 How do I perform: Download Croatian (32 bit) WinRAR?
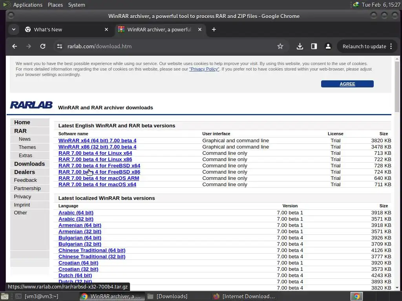[78, 269]
